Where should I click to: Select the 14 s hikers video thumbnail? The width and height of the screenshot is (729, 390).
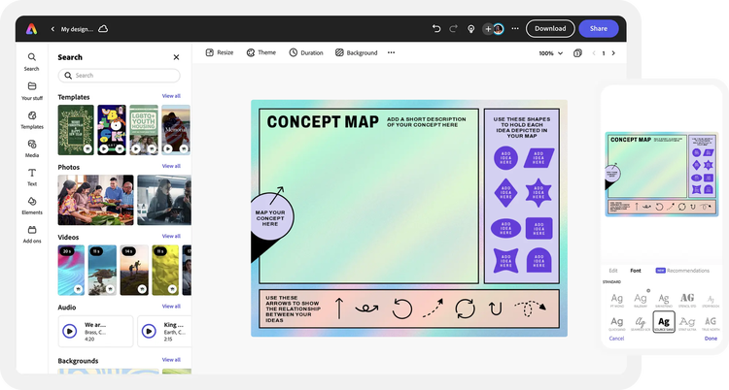[x=134, y=271]
